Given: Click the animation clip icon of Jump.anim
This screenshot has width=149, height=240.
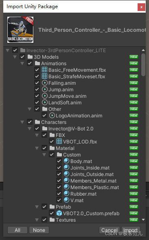Looking at the screenshot, I should 45,89.
